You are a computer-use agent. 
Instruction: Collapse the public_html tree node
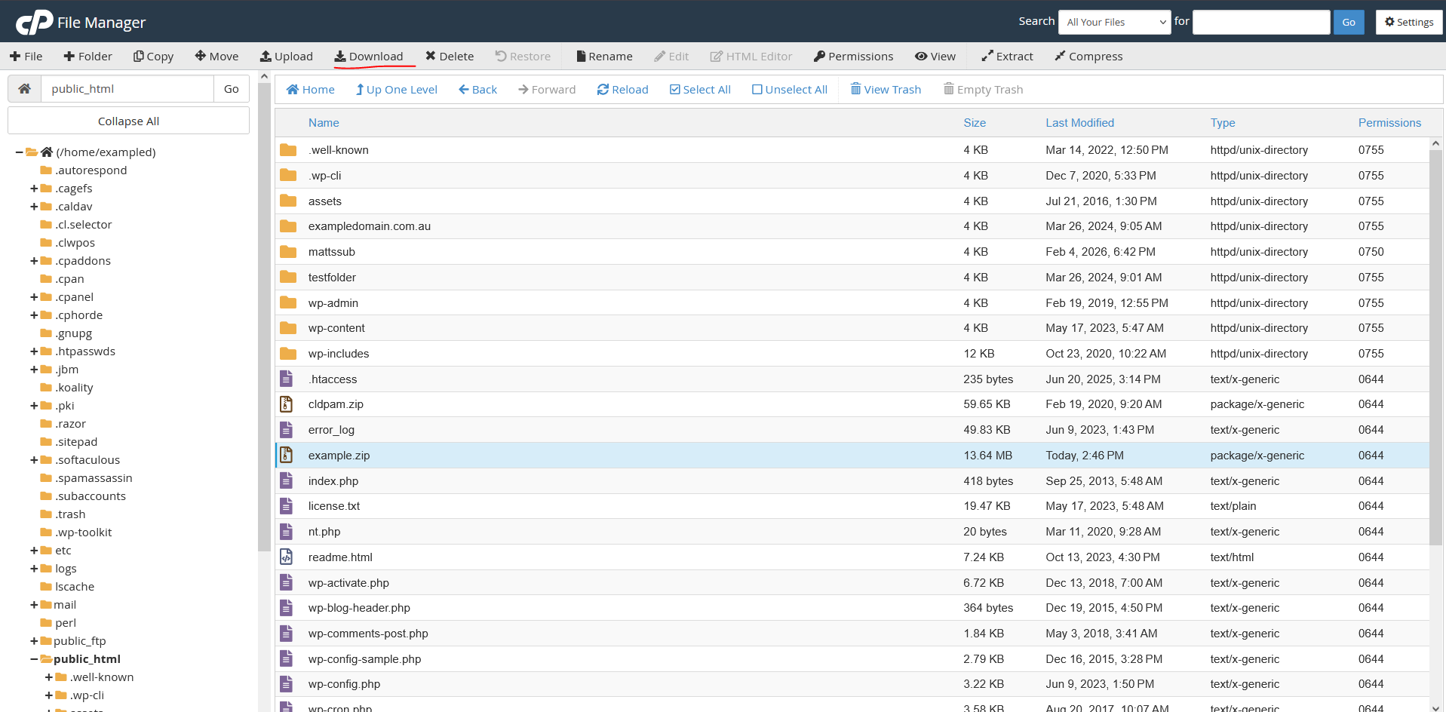[x=34, y=659]
